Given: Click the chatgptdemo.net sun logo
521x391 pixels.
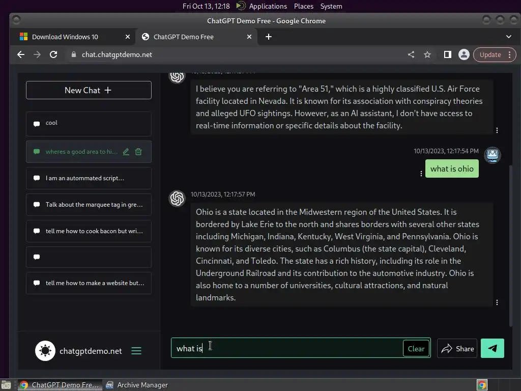Looking at the screenshot, I should [45, 351].
